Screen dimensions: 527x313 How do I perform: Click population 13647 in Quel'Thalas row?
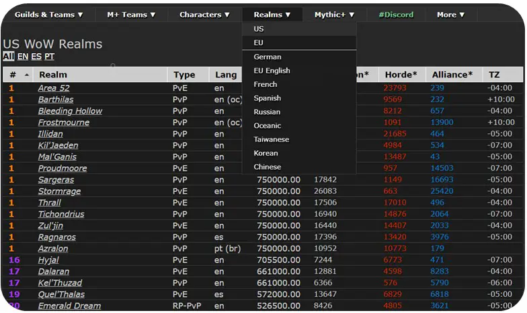point(325,294)
